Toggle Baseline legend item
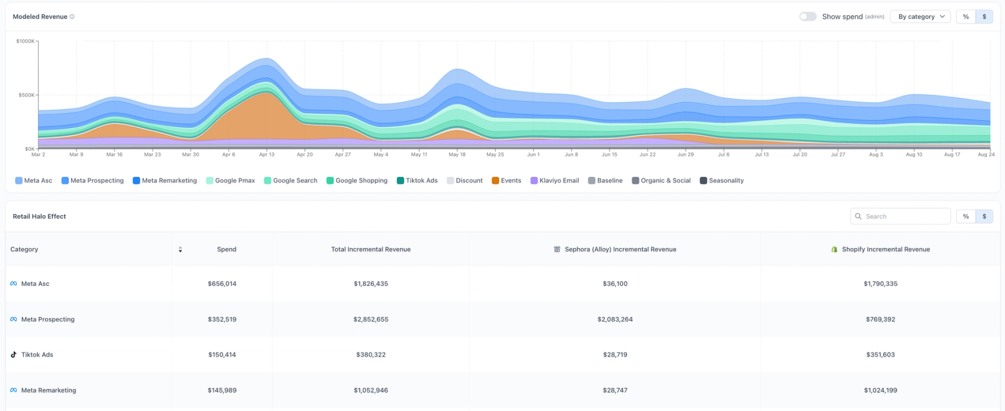This screenshot has height=411, width=1005. pos(605,181)
